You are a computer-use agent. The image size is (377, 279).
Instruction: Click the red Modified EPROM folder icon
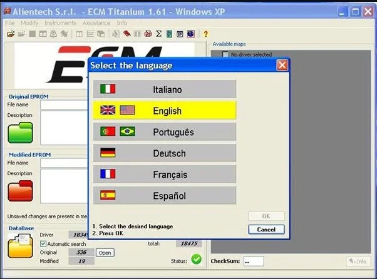20,191
